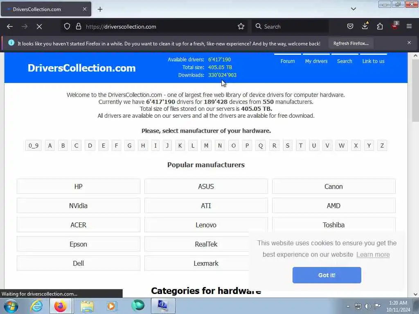Open the Link to us page
This screenshot has height=314, width=419.
(373, 61)
